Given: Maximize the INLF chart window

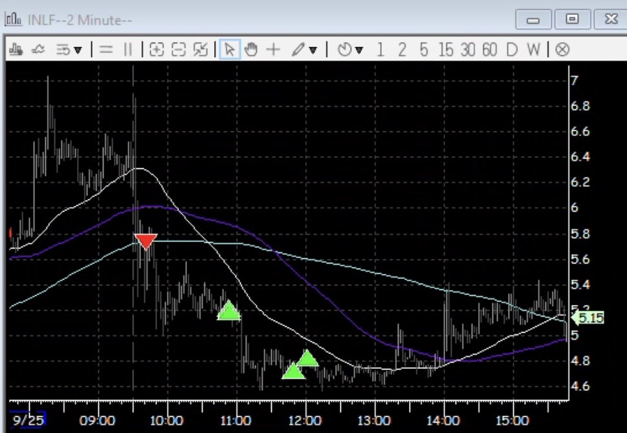Looking at the screenshot, I should coord(572,19).
